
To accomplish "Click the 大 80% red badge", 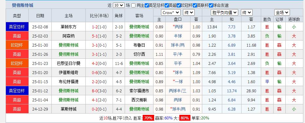I will pyautogui.click(x=185, y=118).
